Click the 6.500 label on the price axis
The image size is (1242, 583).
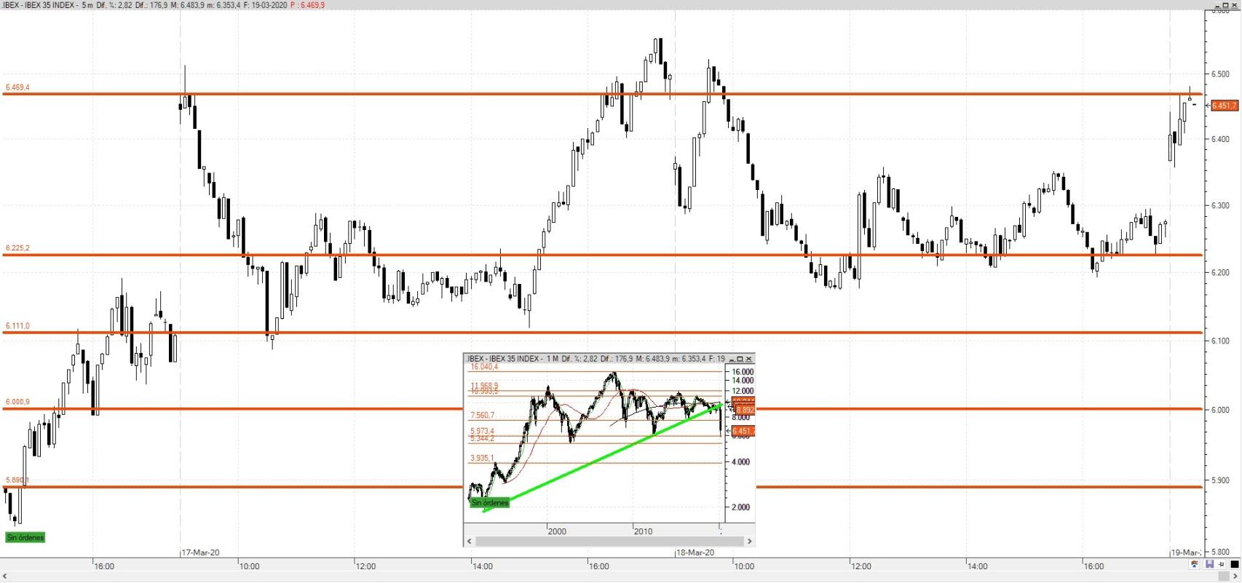pyautogui.click(x=1220, y=74)
